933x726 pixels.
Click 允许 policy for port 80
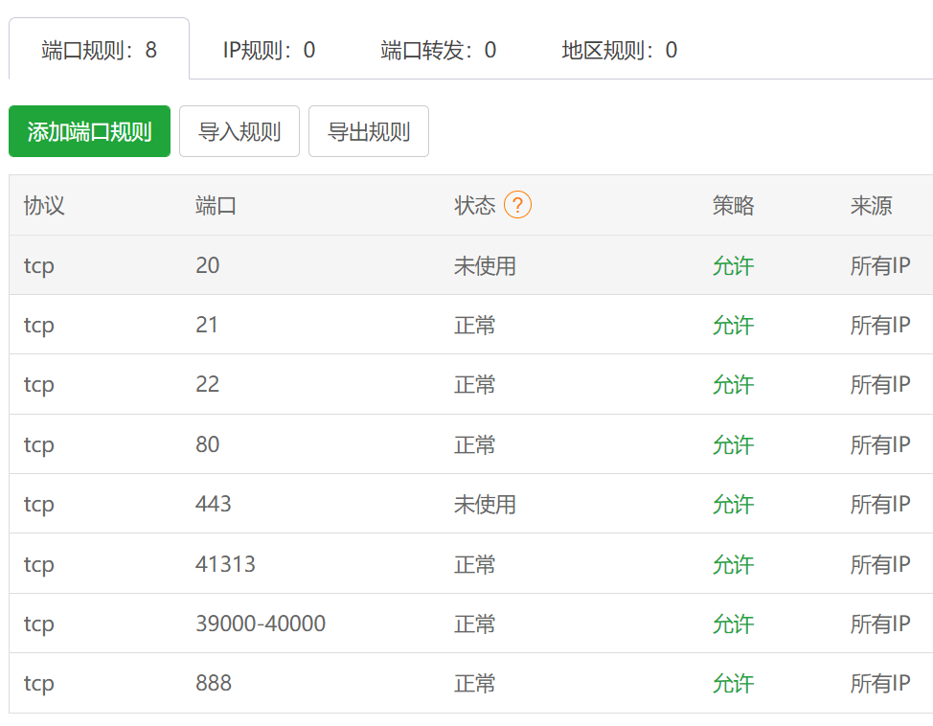(x=732, y=444)
